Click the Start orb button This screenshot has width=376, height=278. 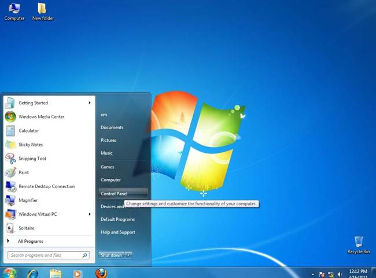[x=10, y=273]
